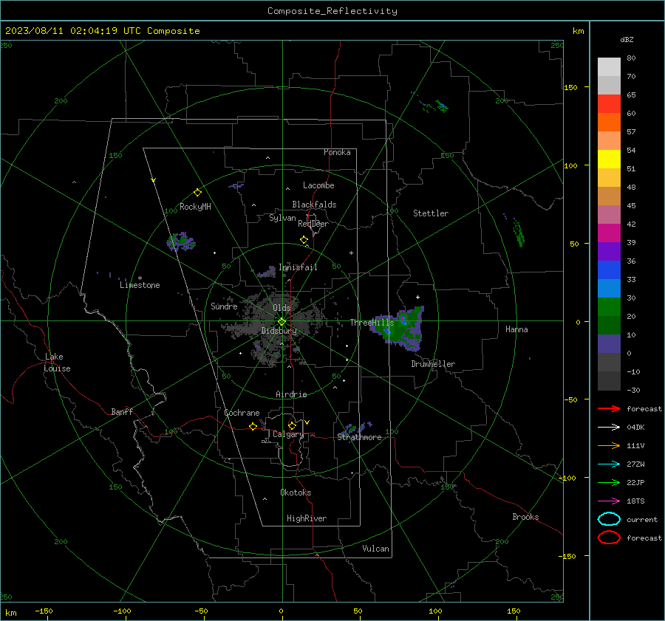This screenshot has height=621, width=665.
Task: Click the Lacombe city label
Action: pyautogui.click(x=318, y=185)
